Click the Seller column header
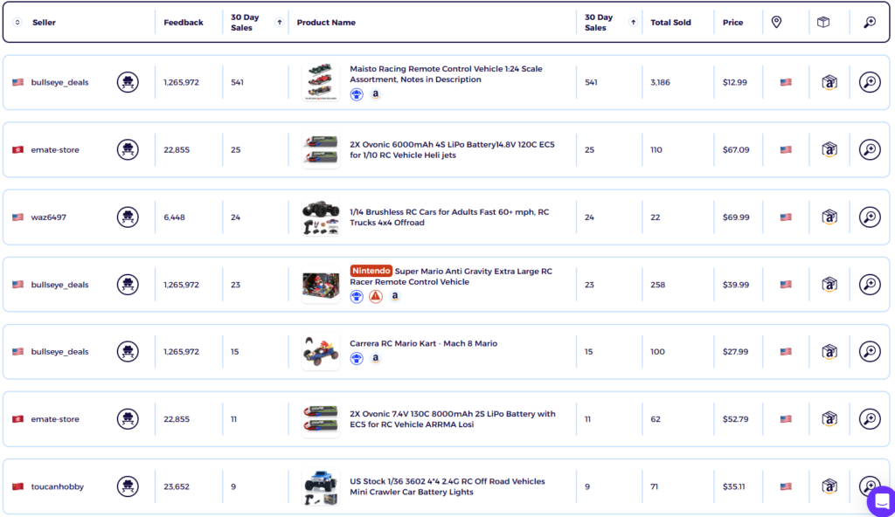 44,22
